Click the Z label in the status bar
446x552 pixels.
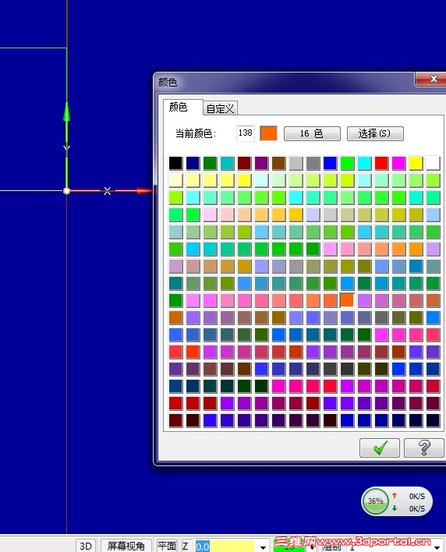click(185, 546)
